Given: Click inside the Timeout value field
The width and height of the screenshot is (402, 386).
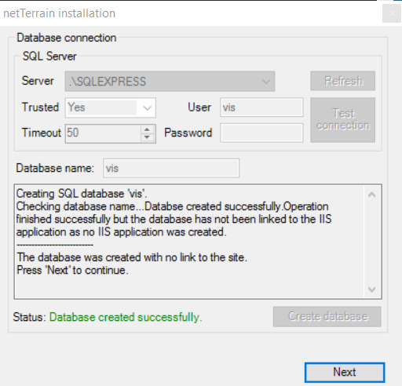Looking at the screenshot, I should (103, 133).
